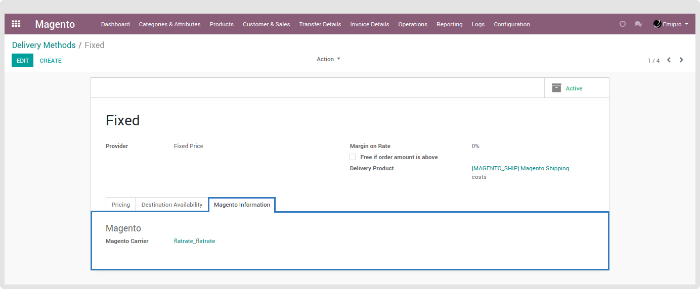Click the Emipro user avatar icon
This screenshot has height=289, width=700.
[657, 24]
